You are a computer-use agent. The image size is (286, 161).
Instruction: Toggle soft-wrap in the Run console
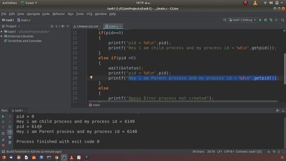point(10,127)
